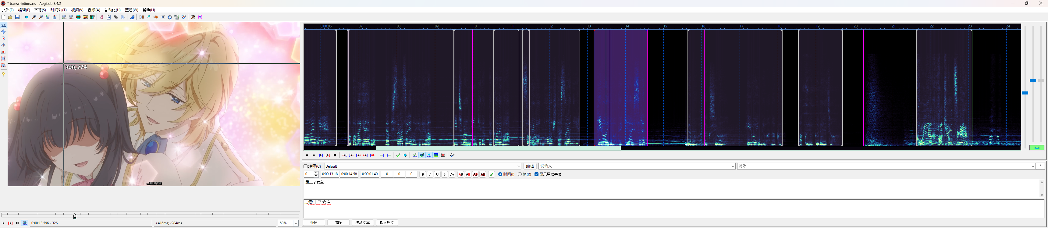Select the rotate-on-Z-axis visual tool

coord(4,38)
